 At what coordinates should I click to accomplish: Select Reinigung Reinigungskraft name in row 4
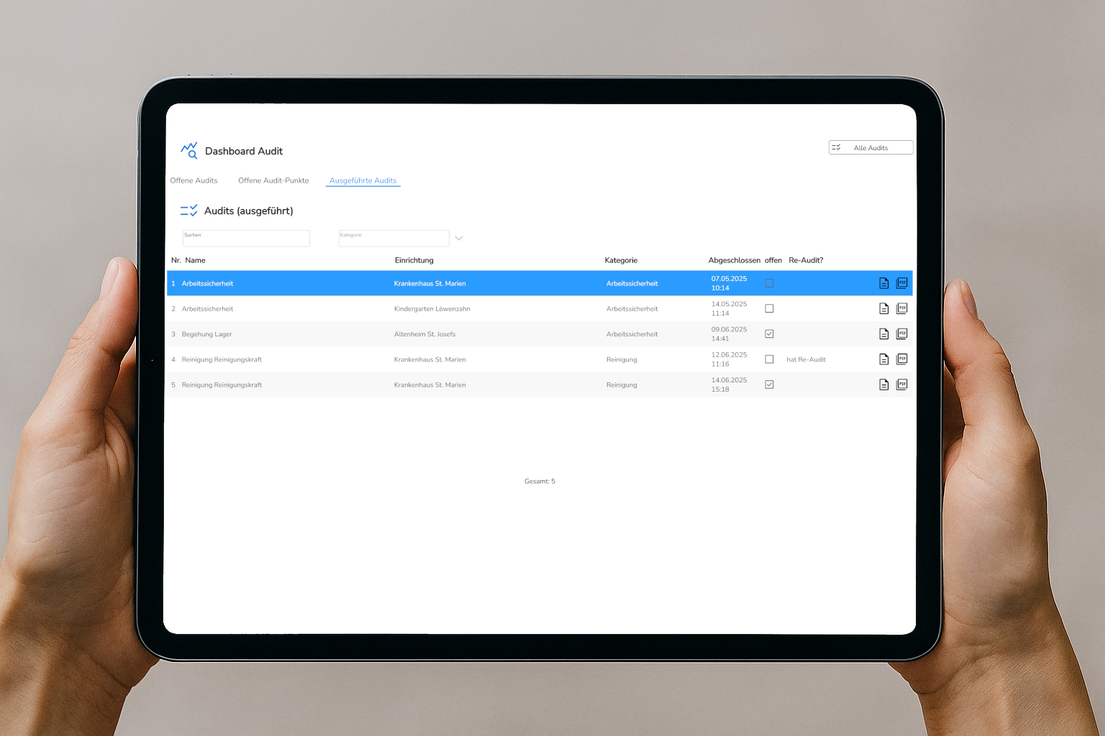(222, 359)
